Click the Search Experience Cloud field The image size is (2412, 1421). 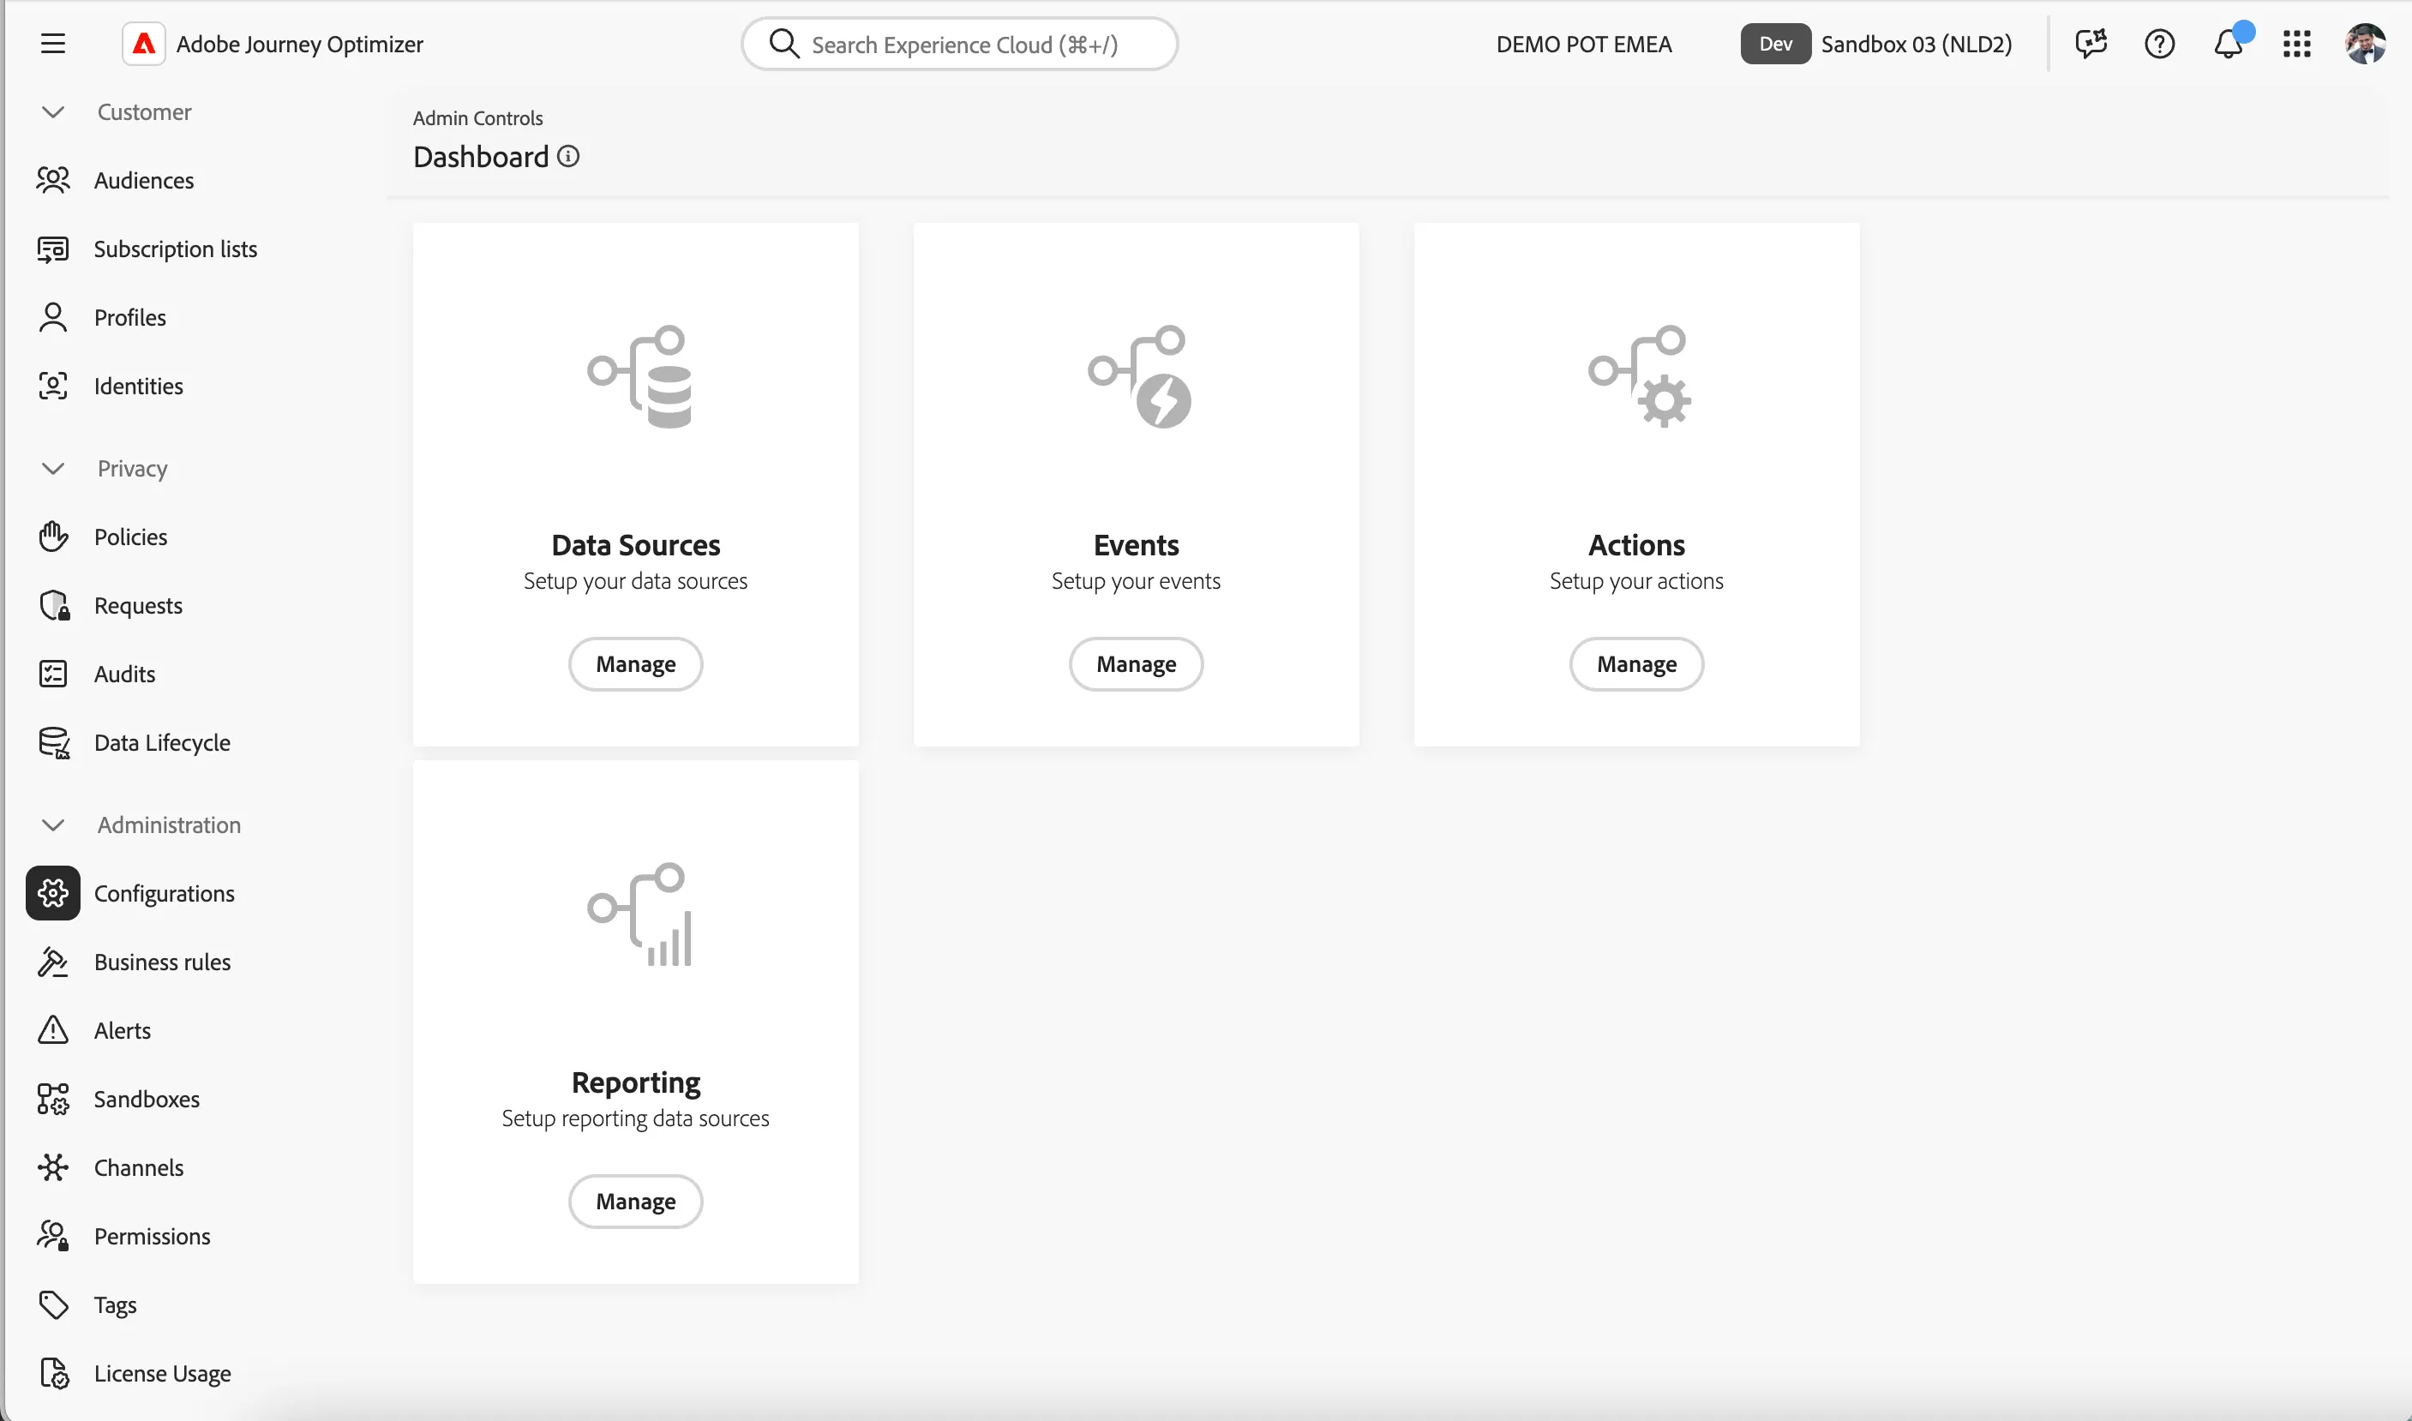tap(959, 44)
